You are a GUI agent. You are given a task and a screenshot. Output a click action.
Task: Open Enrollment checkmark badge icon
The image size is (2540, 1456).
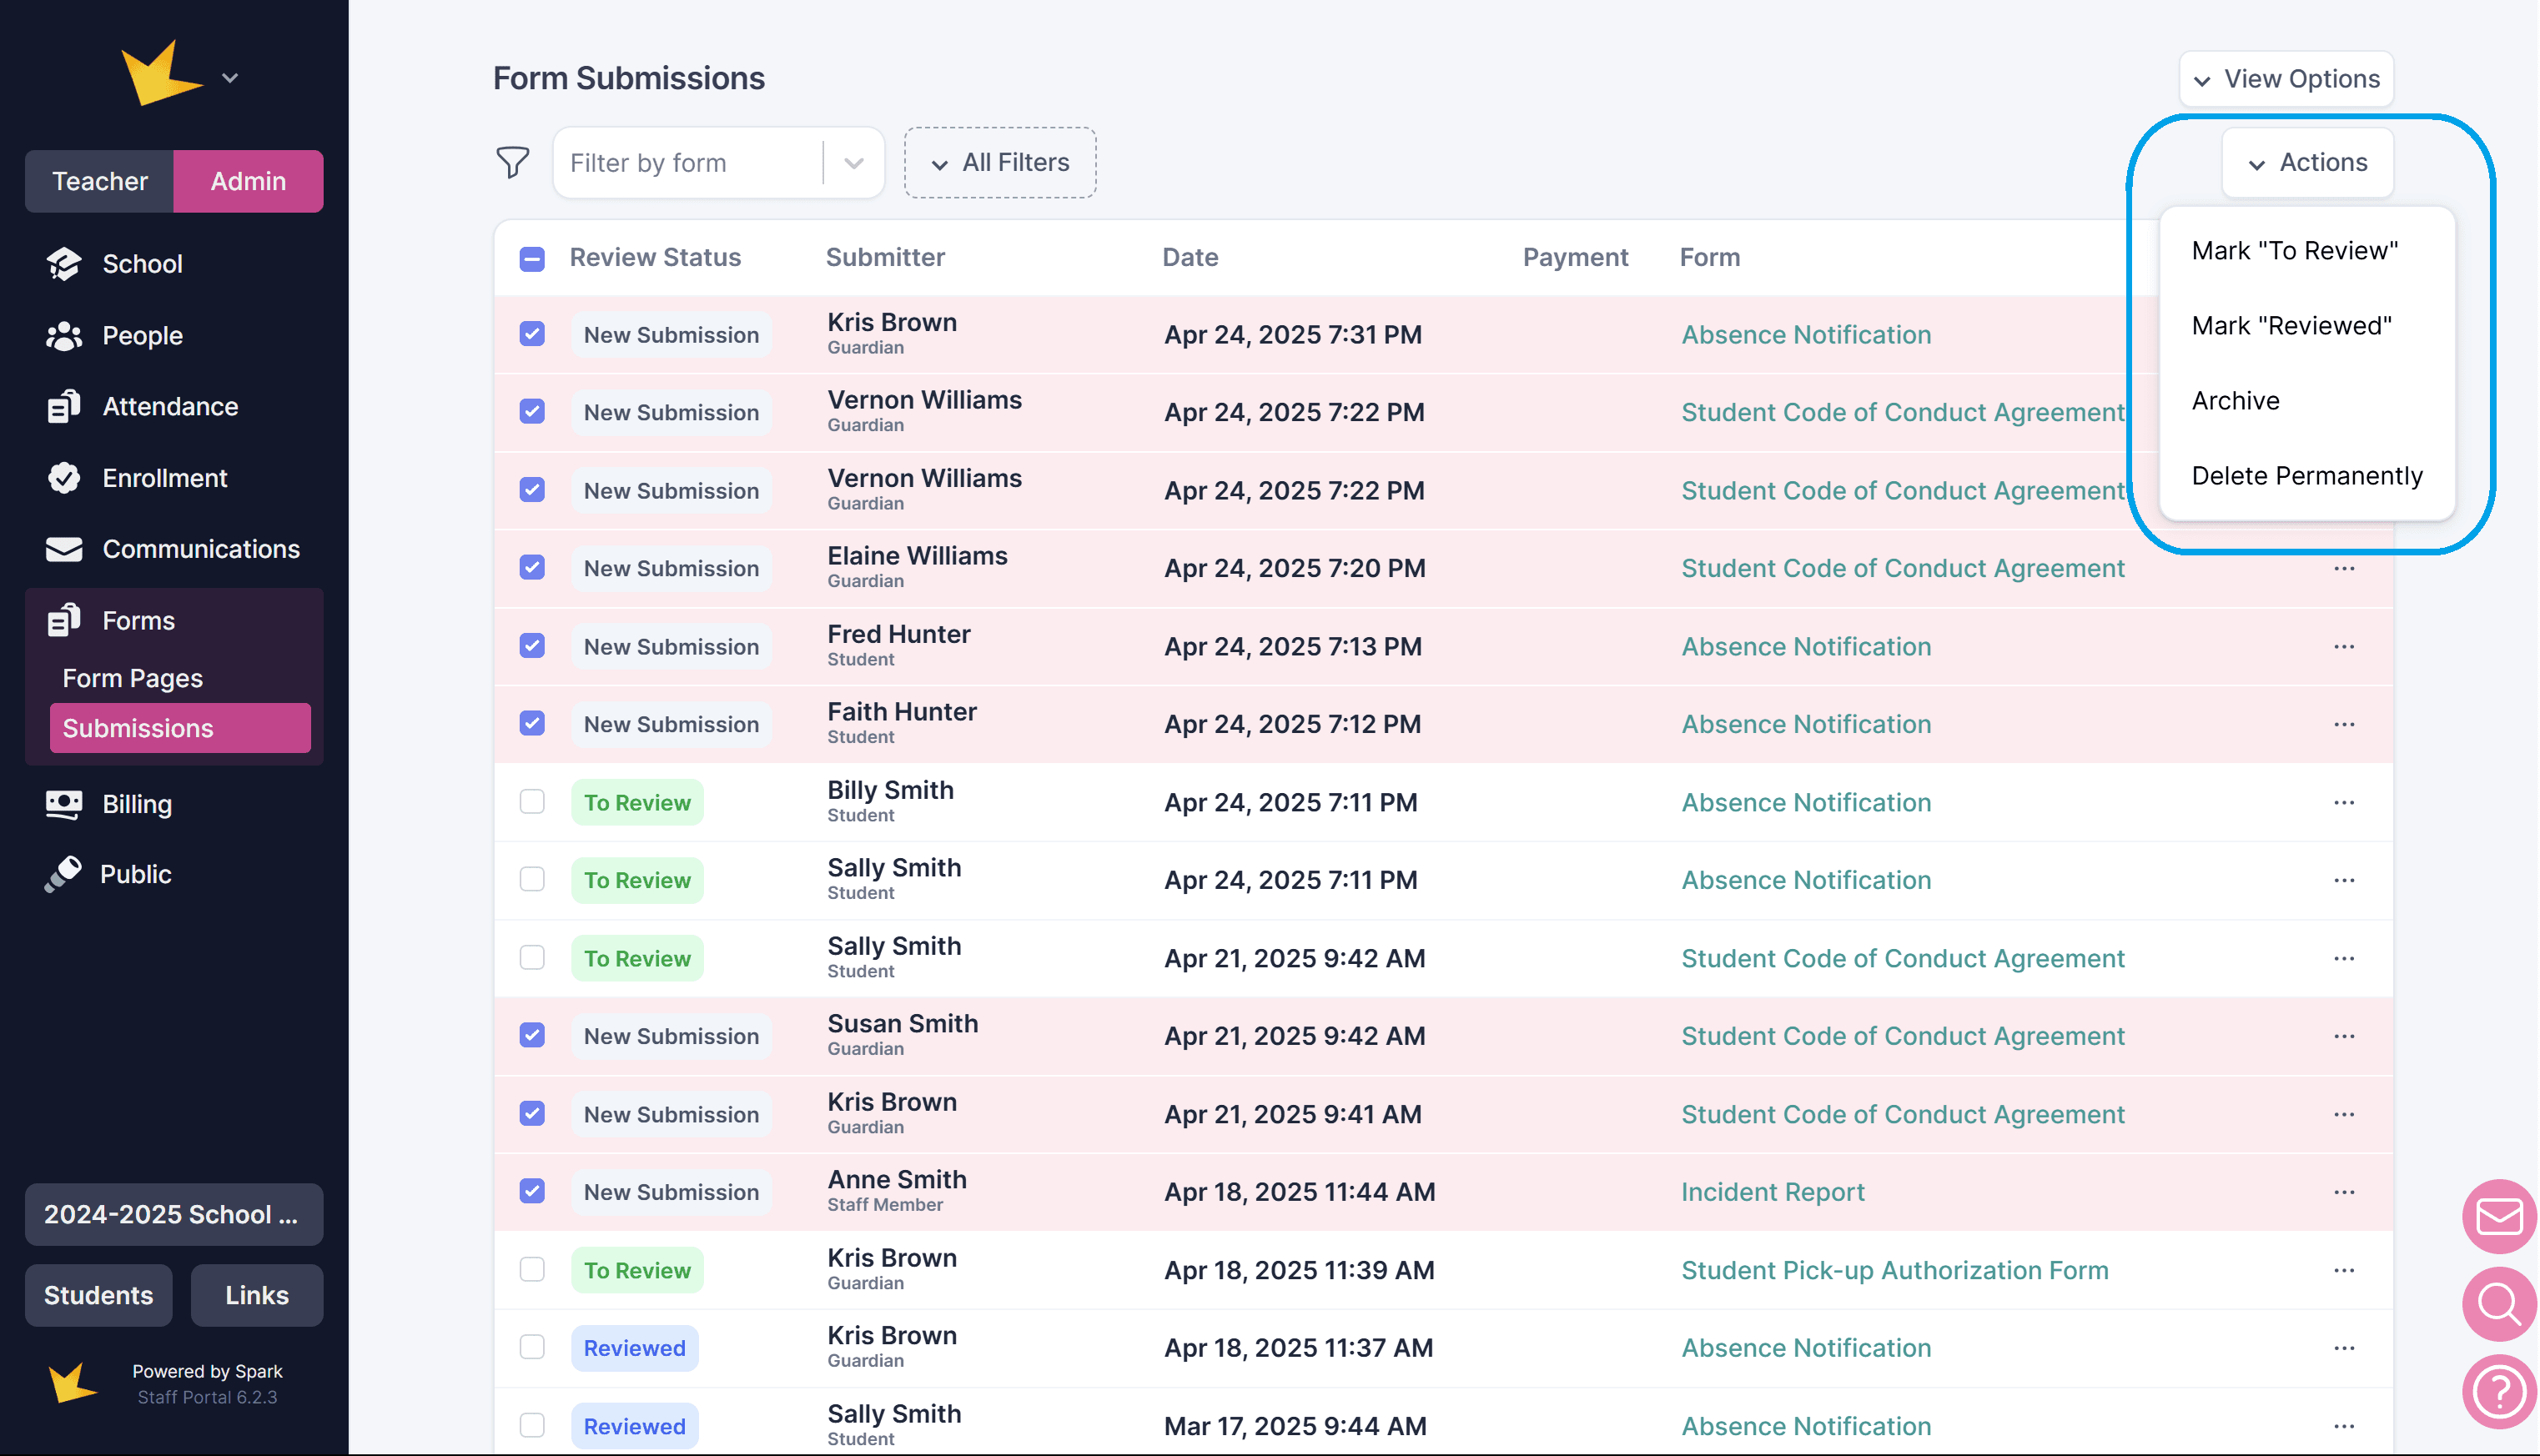[64, 478]
